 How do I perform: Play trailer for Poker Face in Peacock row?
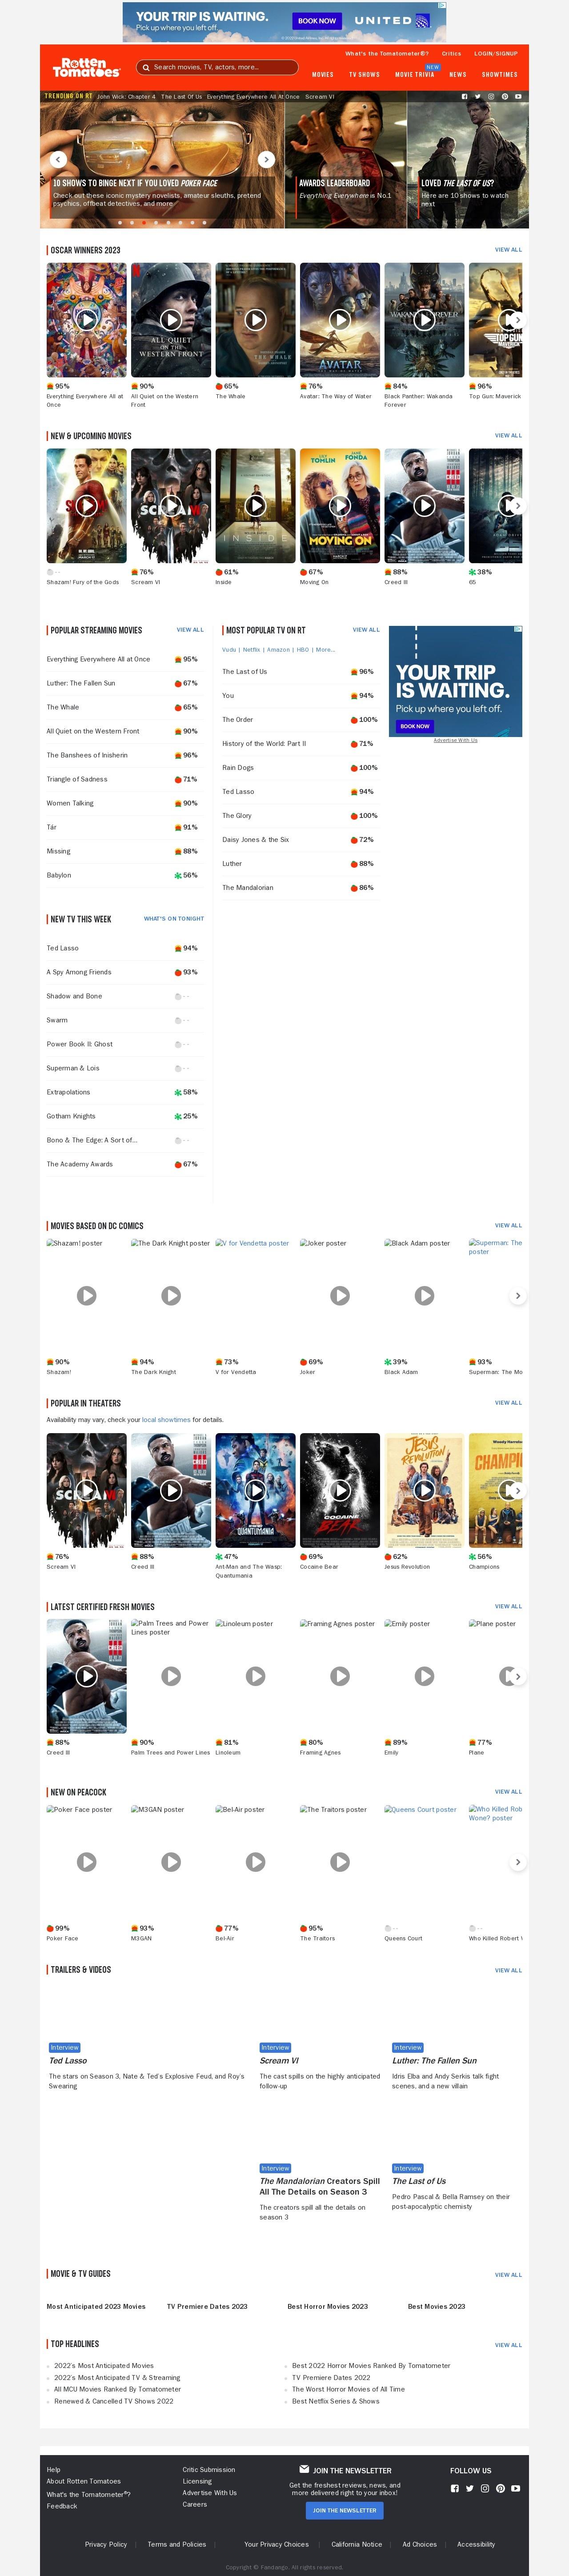coord(87,1862)
